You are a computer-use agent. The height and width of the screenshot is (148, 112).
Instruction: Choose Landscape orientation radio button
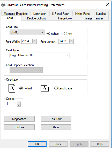pos(56,88)
